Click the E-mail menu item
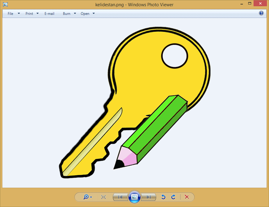 (49, 14)
